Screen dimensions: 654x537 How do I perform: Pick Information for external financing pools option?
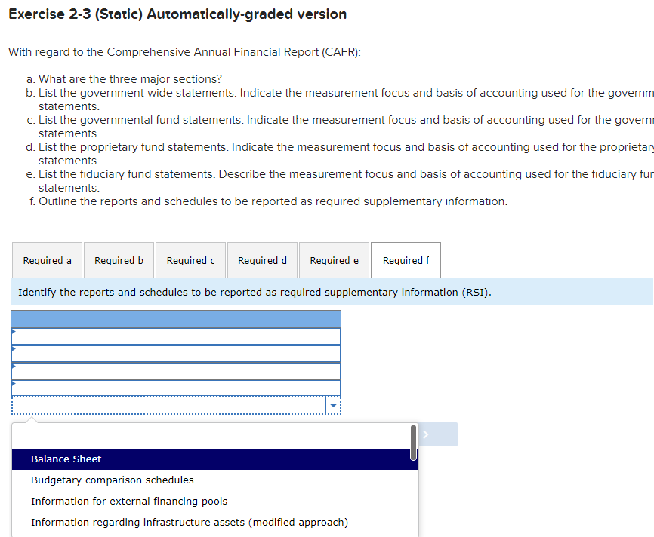tap(214, 501)
